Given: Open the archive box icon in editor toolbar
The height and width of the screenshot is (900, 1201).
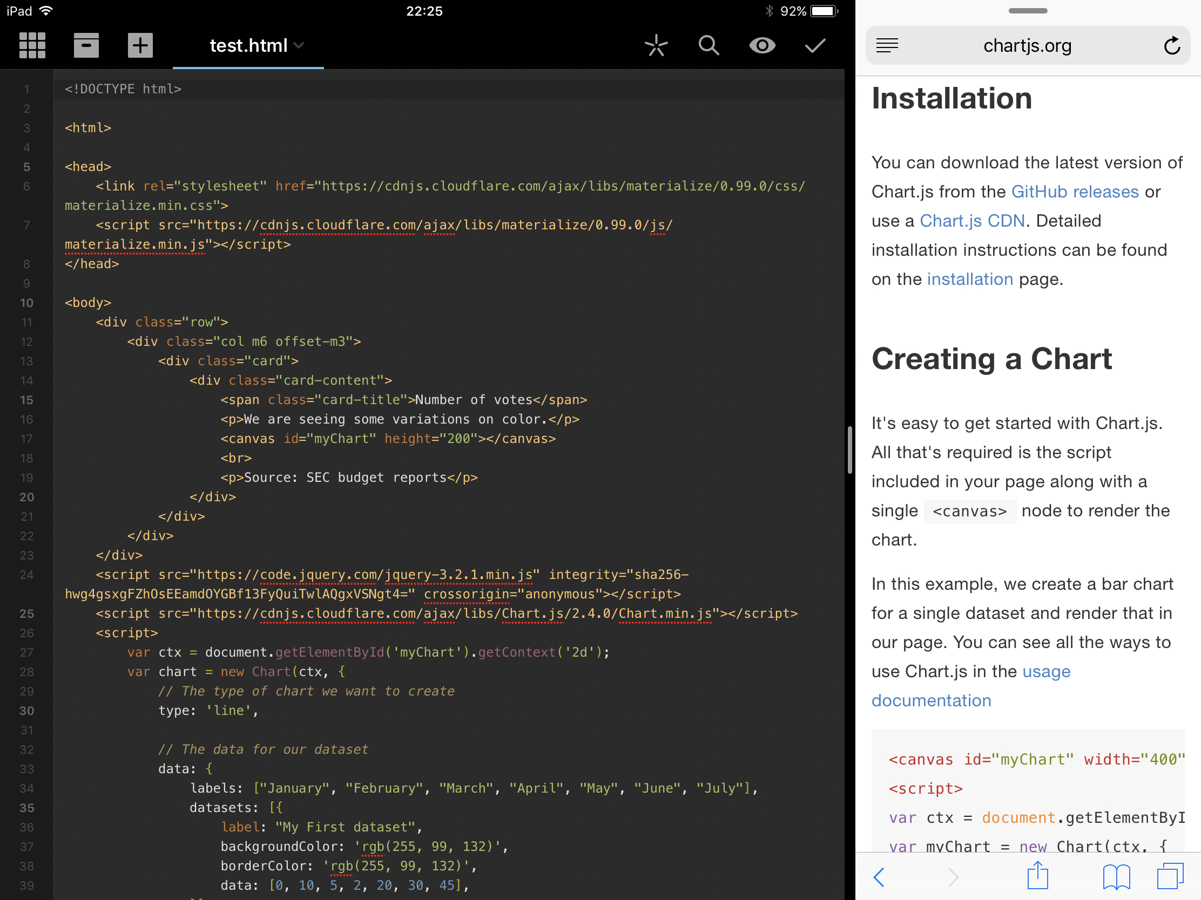Looking at the screenshot, I should [86, 45].
